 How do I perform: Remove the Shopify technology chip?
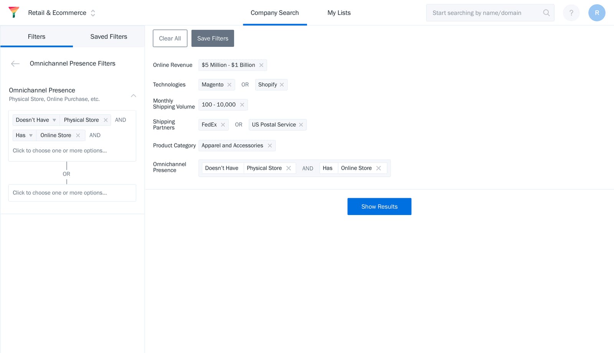click(x=282, y=85)
